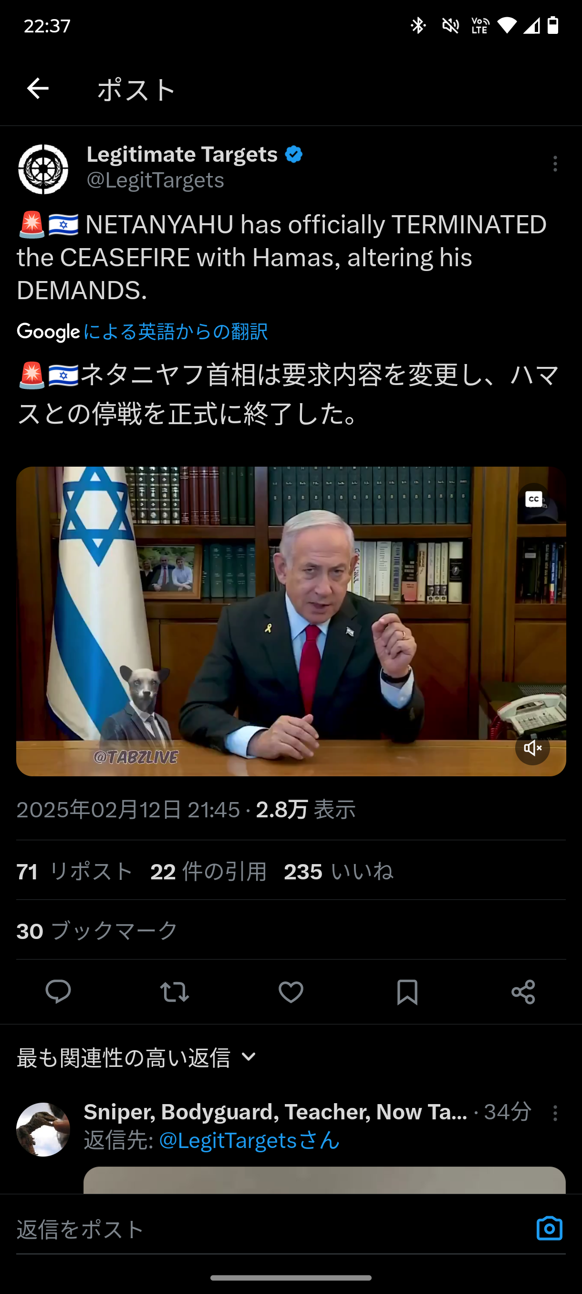View the 22 件の引用 quotes

coord(208,872)
